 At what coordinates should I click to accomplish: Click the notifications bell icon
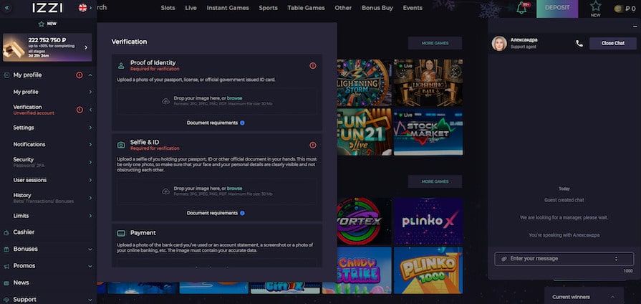click(x=522, y=8)
